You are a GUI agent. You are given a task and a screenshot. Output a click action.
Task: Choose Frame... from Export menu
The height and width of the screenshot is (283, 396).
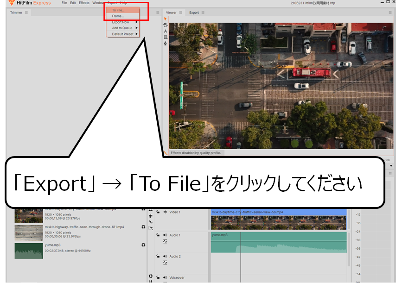(x=123, y=16)
